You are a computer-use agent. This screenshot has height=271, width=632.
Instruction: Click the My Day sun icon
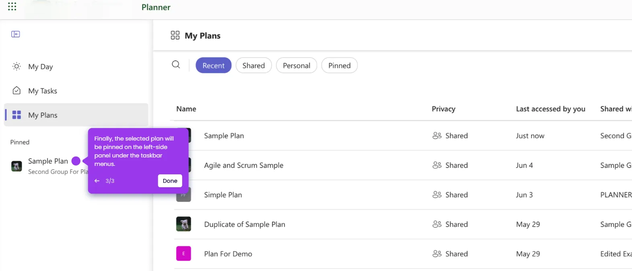click(x=16, y=66)
